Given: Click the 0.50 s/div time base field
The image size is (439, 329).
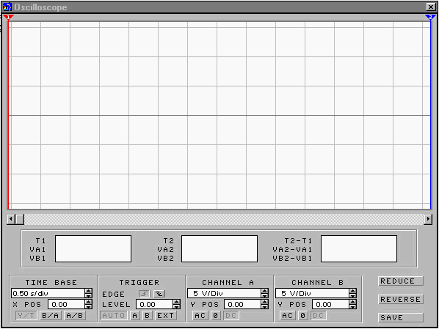Looking at the screenshot, I should tap(48, 293).
